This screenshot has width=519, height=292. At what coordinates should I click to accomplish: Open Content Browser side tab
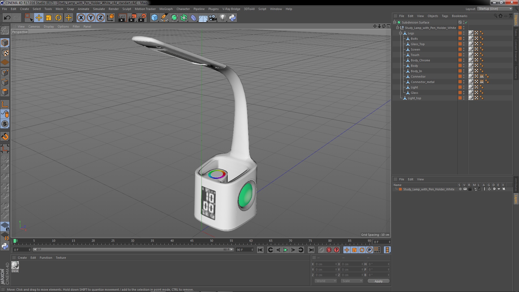coord(516,50)
